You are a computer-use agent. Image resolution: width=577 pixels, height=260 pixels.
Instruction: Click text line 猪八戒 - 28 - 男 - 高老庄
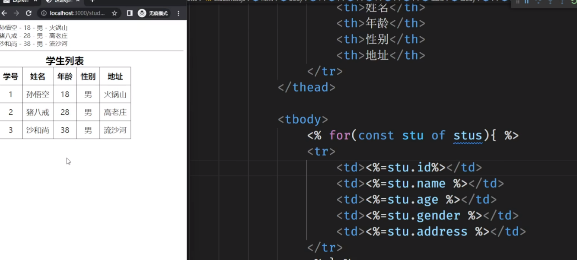click(34, 36)
